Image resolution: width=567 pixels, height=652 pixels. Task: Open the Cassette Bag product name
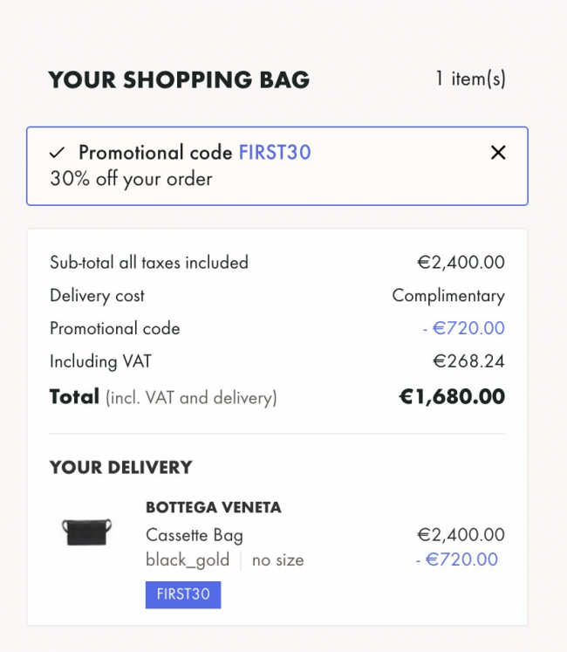click(194, 535)
